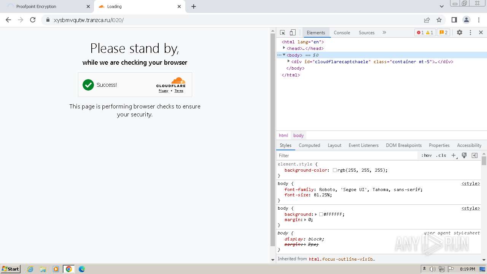Show the red error count badge
487x274 pixels.
coord(420,33)
